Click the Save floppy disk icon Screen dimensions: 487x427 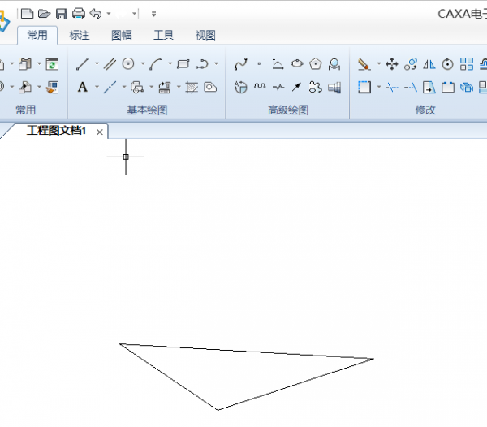(x=61, y=13)
